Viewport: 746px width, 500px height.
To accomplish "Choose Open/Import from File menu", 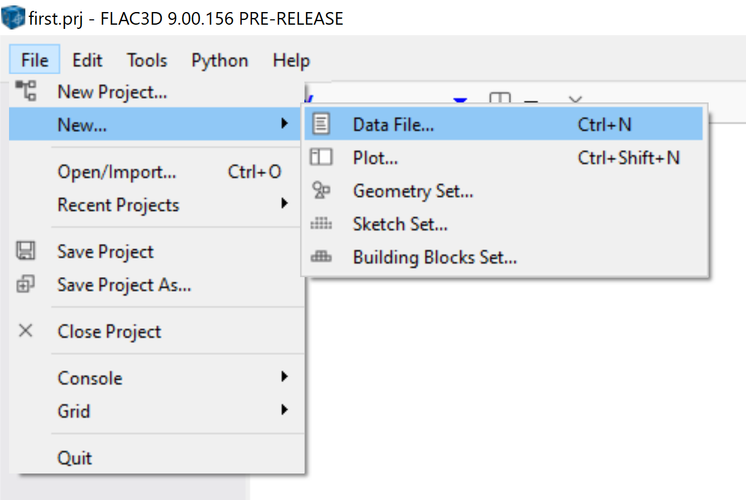I will coord(117,172).
